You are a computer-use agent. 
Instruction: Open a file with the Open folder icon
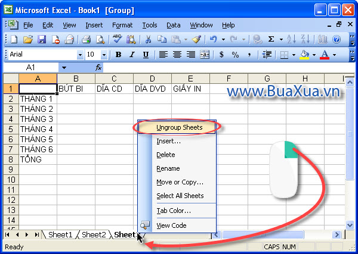(28, 40)
